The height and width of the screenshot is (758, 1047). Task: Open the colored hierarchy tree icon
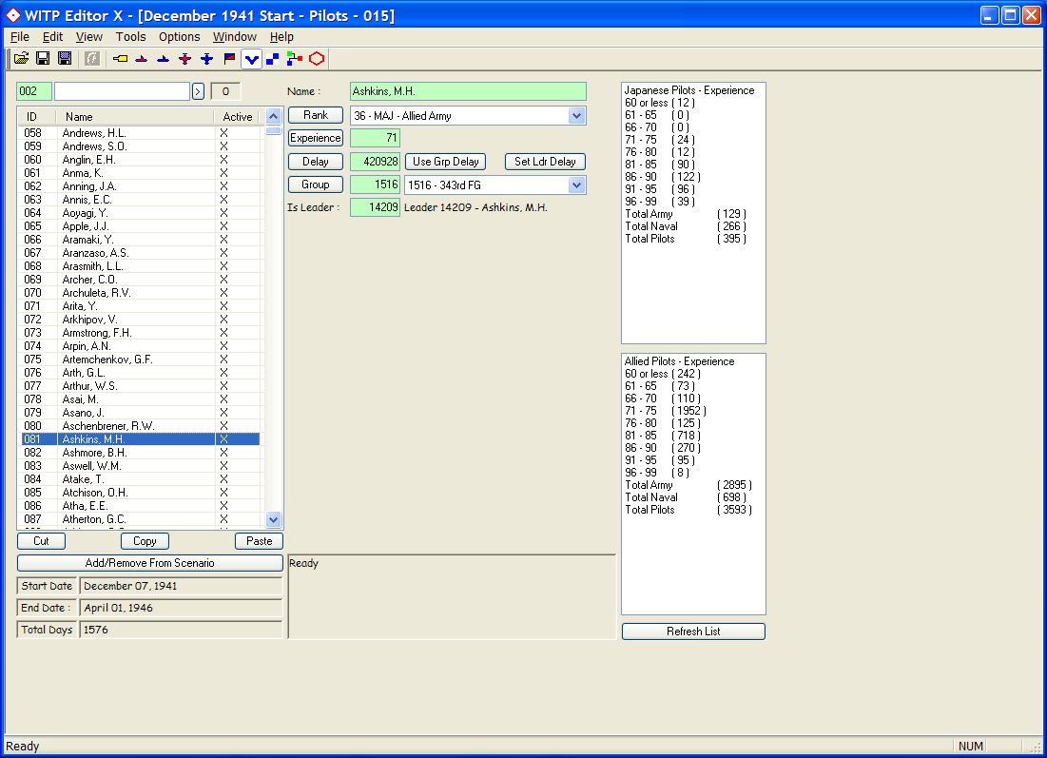pos(295,59)
